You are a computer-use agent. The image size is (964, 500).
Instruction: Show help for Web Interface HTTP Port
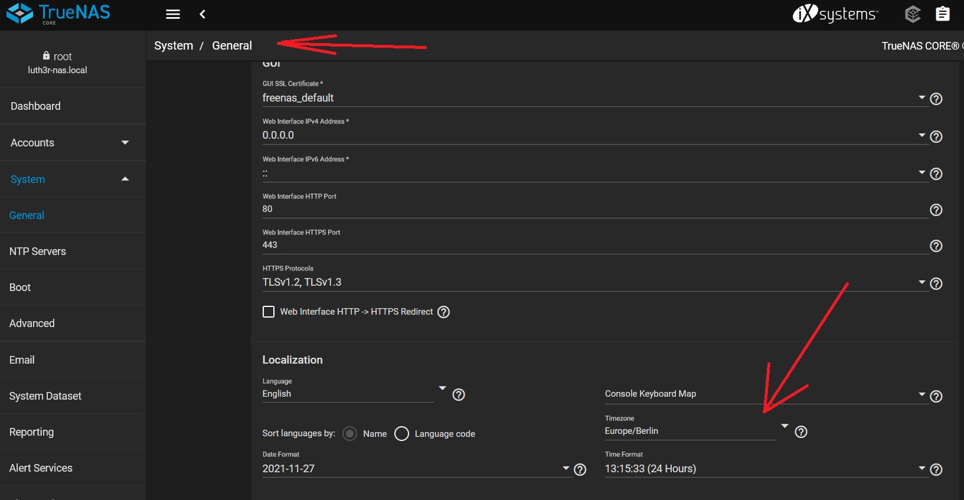(936, 210)
